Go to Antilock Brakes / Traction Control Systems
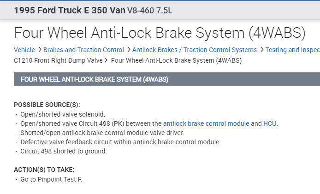Viewport: 320px width, 194px height. [194, 50]
